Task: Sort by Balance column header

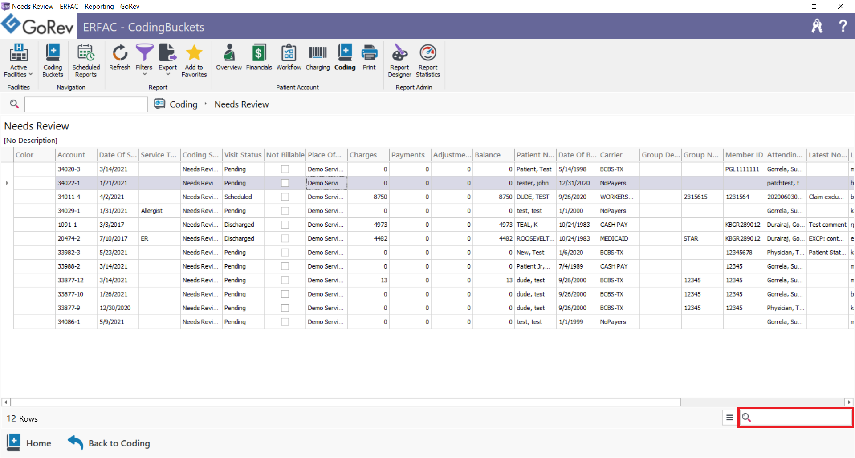Action: [493, 155]
